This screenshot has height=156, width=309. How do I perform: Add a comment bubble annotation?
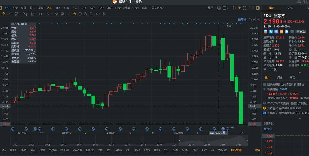62,14
